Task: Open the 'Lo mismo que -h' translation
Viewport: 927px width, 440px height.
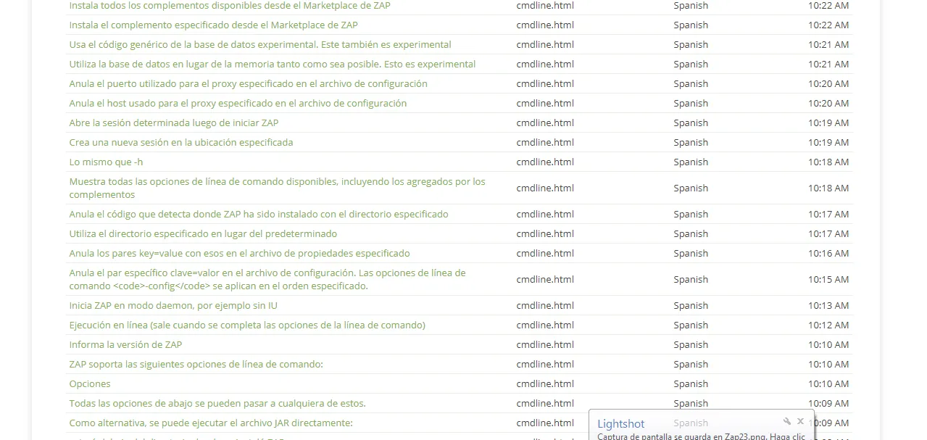Action: tap(107, 162)
